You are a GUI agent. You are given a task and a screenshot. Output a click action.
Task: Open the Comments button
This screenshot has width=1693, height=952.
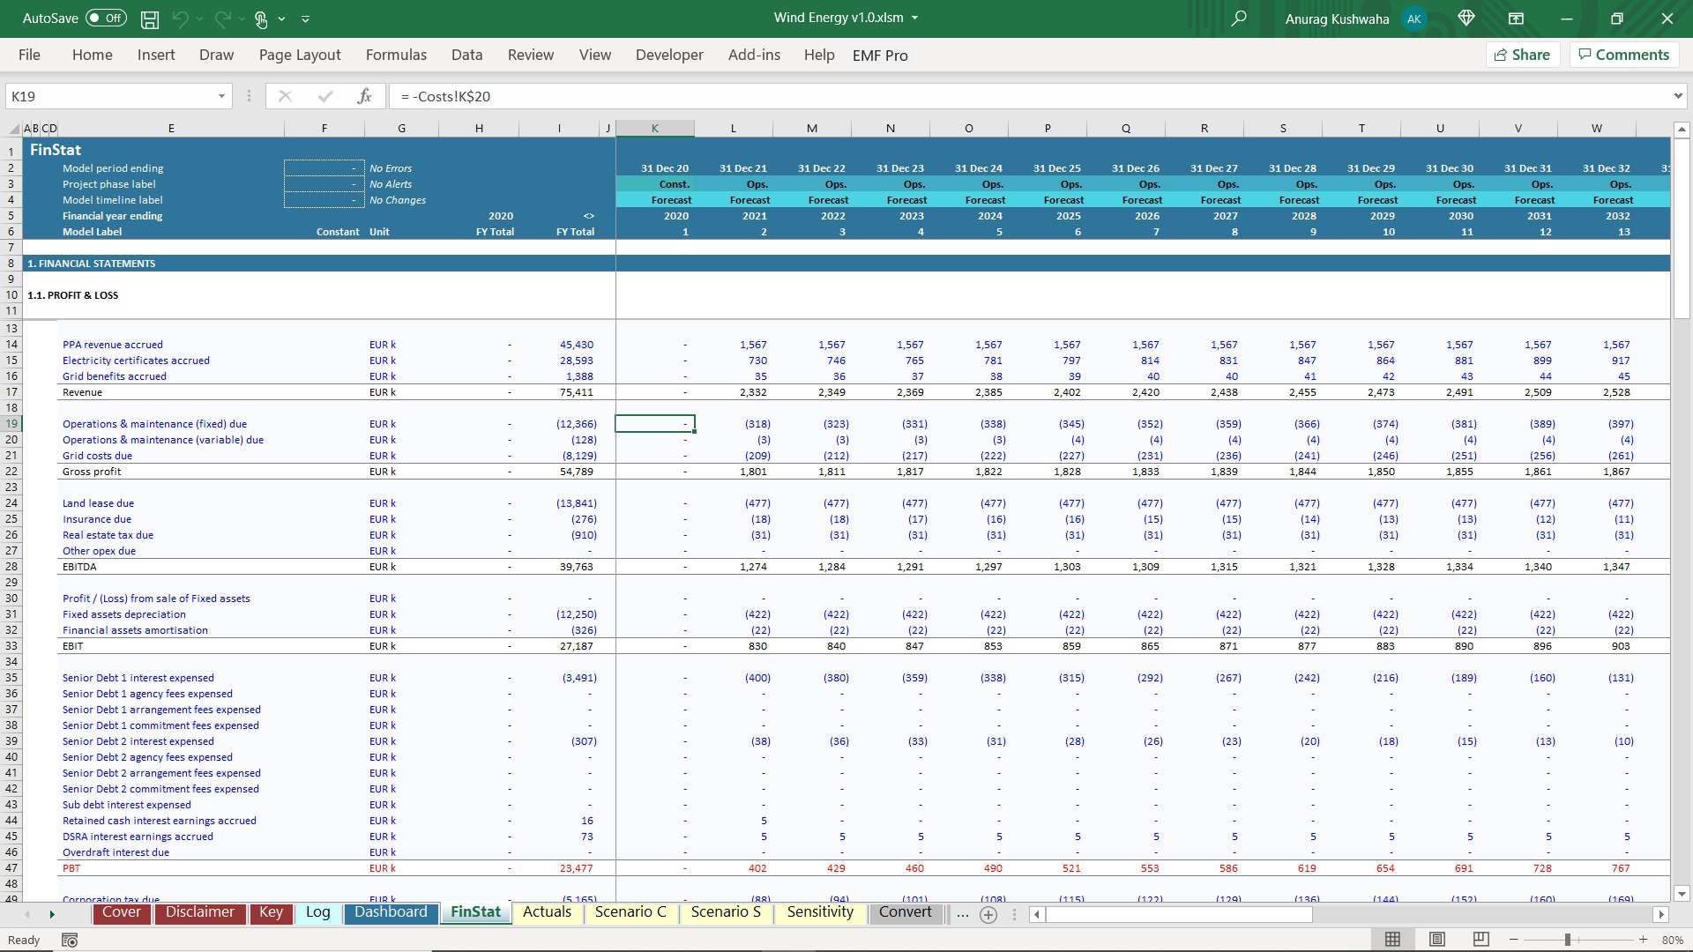pyautogui.click(x=1623, y=55)
